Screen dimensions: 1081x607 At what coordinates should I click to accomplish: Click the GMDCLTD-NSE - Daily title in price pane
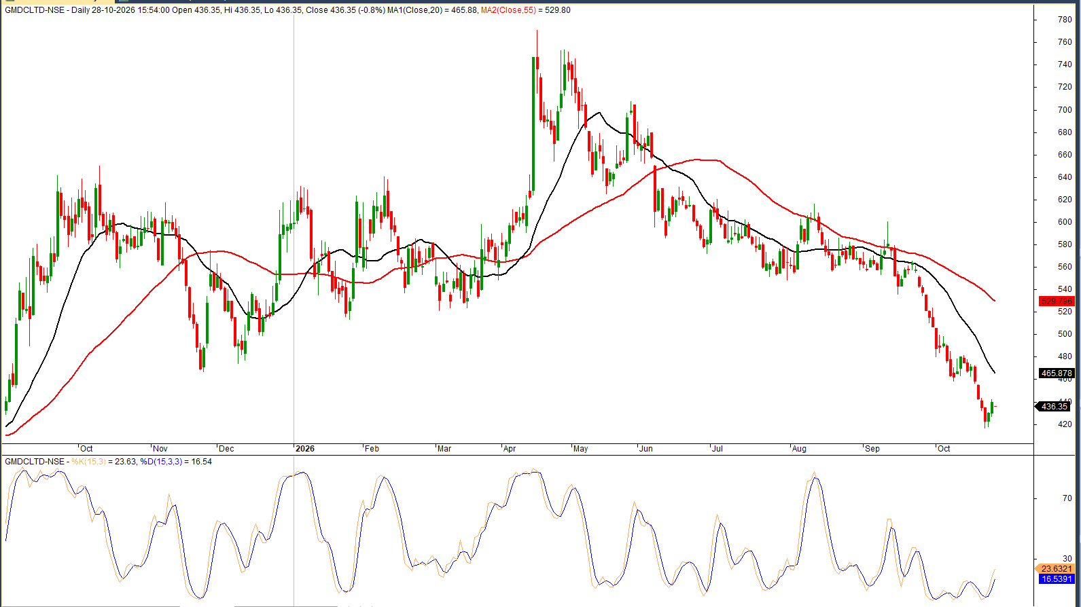pos(47,10)
